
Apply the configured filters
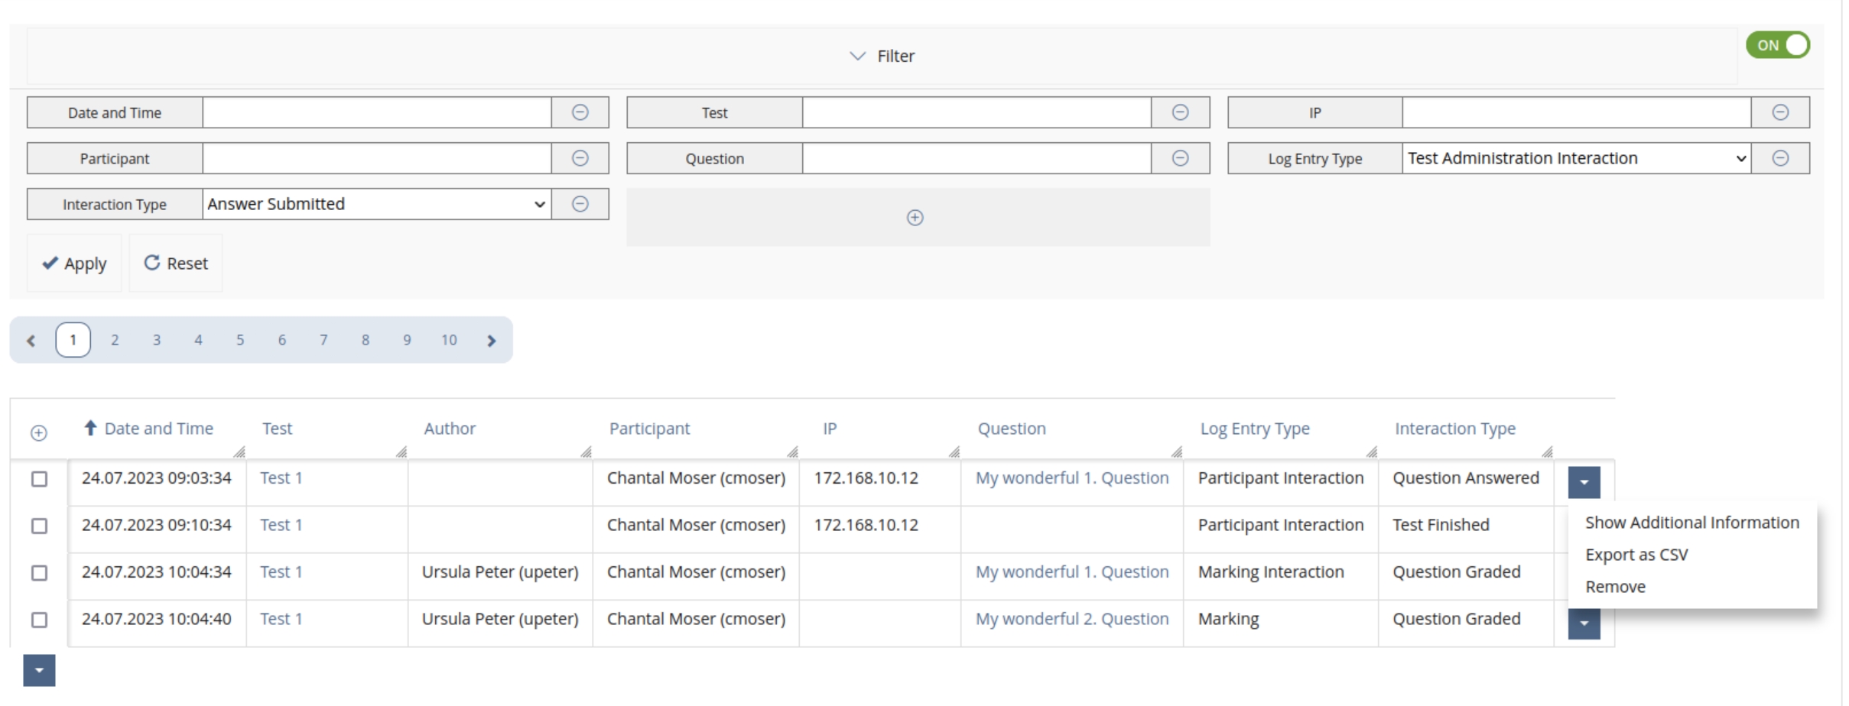click(73, 263)
